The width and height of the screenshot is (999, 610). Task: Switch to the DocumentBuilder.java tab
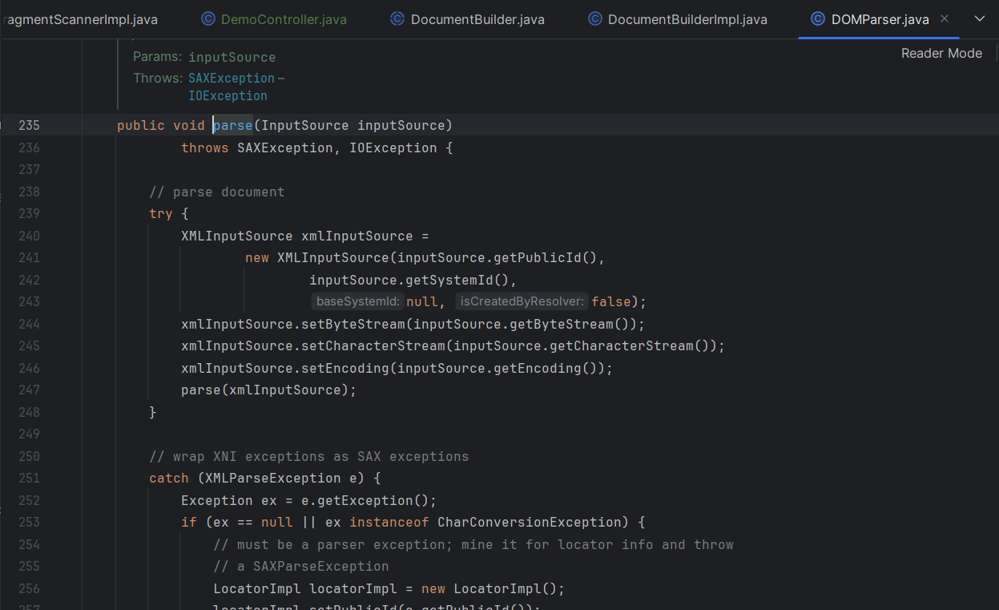pos(477,19)
